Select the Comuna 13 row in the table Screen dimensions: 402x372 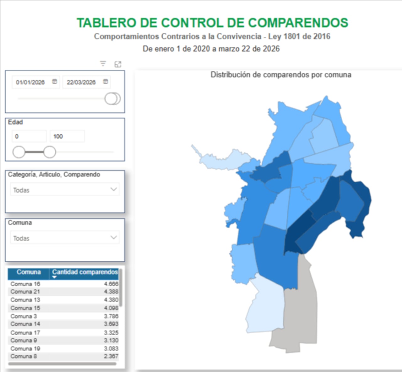(47, 300)
